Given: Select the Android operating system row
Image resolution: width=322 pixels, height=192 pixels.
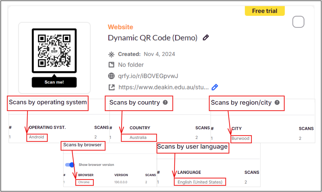Looking at the screenshot, I should pyautogui.click(x=37, y=137).
